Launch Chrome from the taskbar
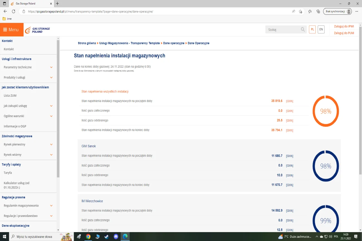The width and height of the screenshot is (362, 241). [x=88, y=237]
